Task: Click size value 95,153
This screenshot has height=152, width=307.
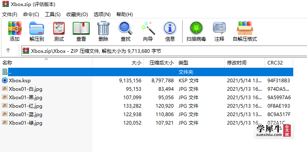Action: point(134,89)
